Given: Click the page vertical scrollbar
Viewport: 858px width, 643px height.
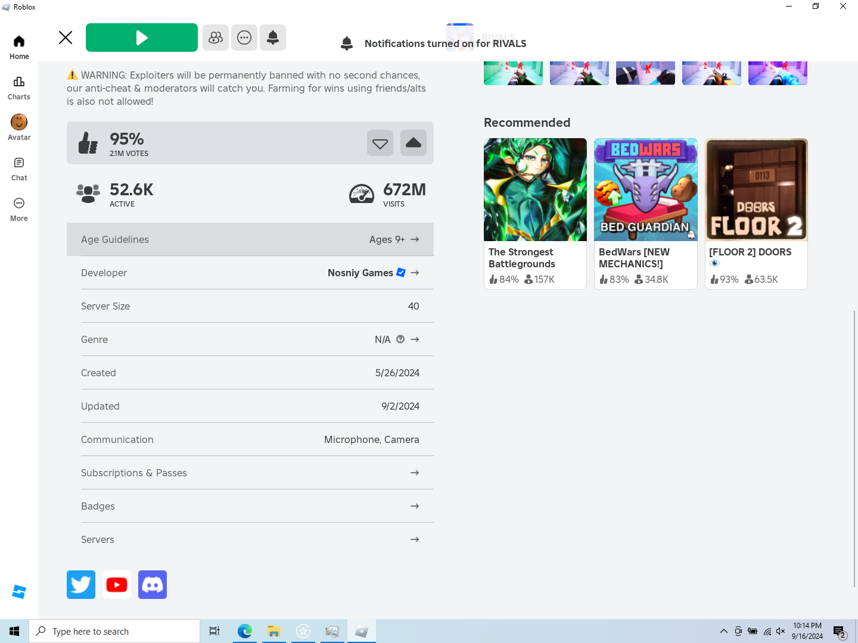Looking at the screenshot, I should point(854,448).
